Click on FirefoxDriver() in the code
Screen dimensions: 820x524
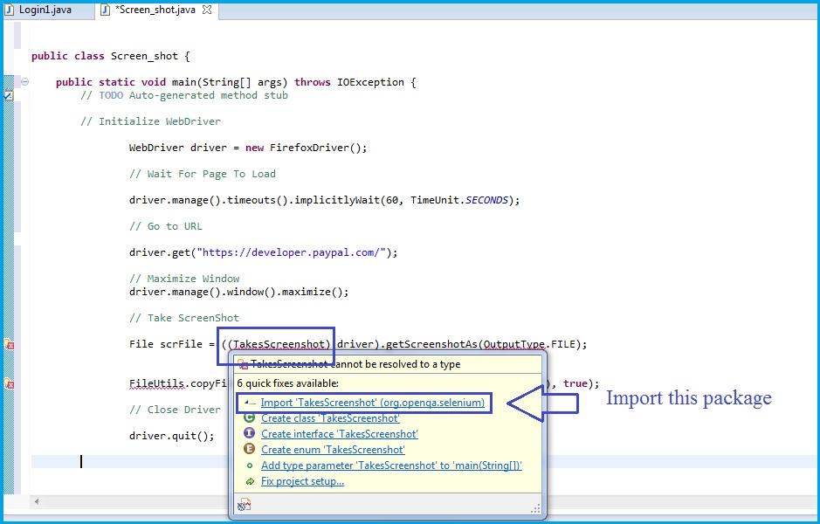coord(315,148)
